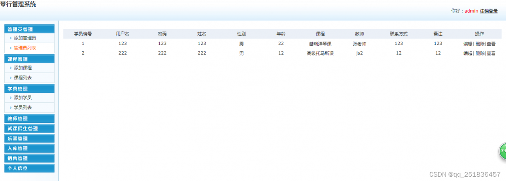Click the age value 22
The image size is (506, 181).
coord(281,44)
